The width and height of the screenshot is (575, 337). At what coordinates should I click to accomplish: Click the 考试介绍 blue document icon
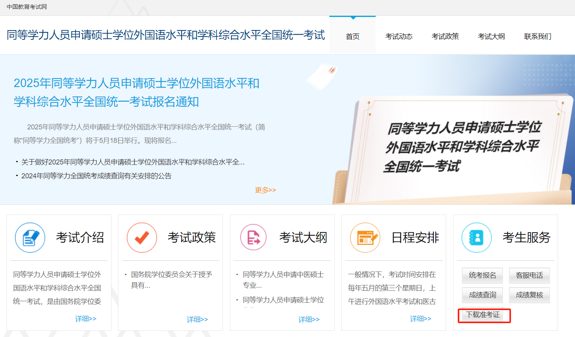(x=30, y=238)
